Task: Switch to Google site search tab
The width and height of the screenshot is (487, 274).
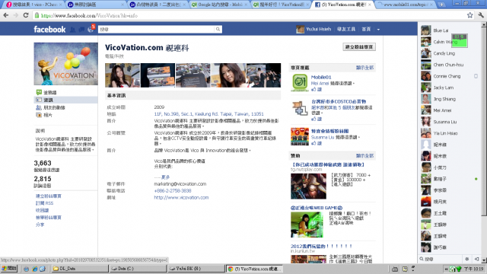Action: [220, 5]
